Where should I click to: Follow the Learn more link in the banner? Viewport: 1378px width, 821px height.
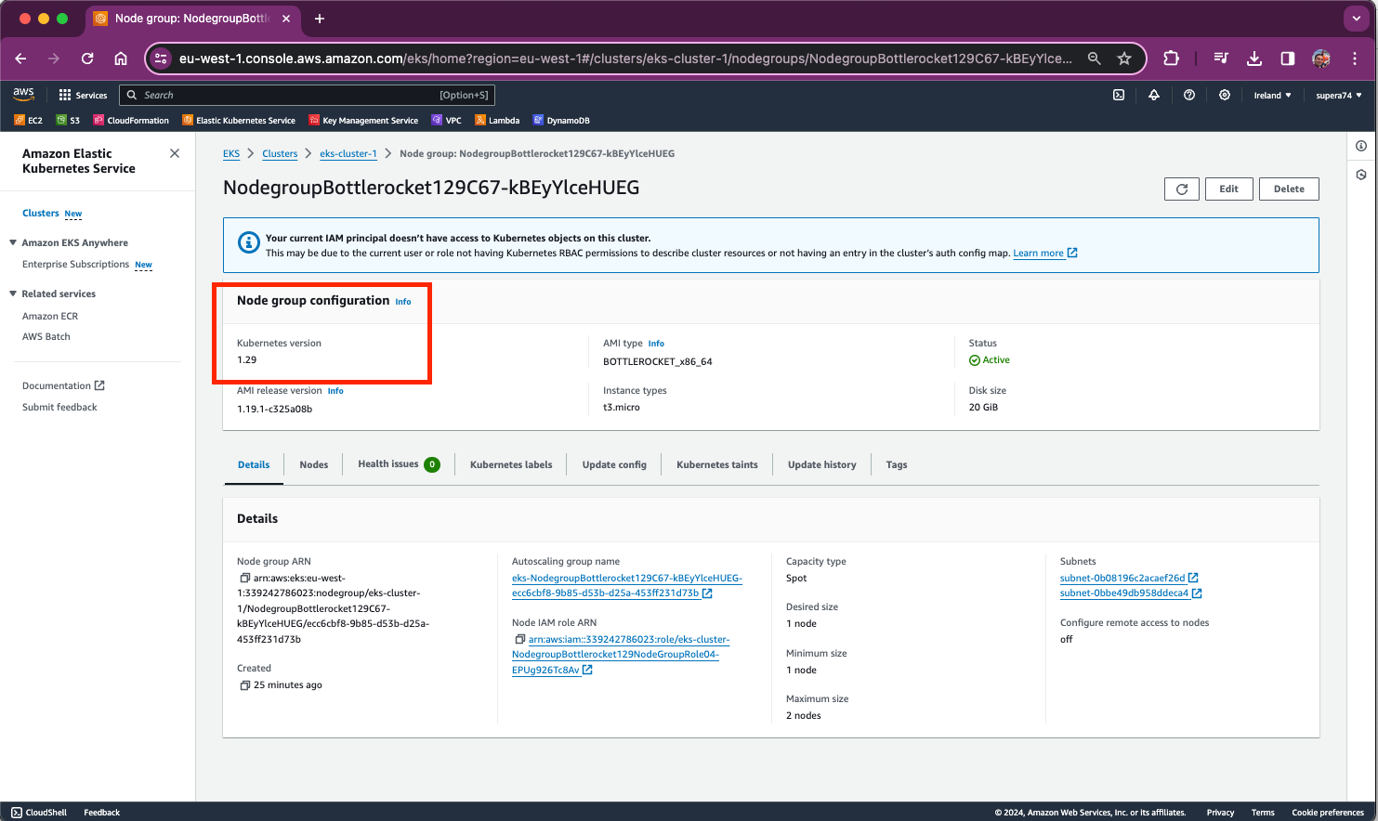pyautogui.click(x=1044, y=253)
